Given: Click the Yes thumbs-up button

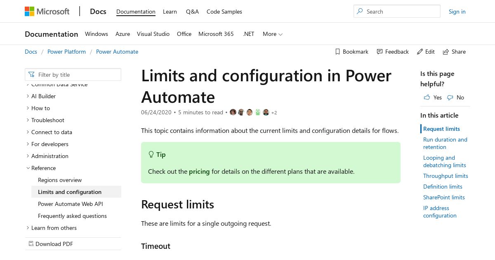Looking at the screenshot, I should click(x=433, y=97).
